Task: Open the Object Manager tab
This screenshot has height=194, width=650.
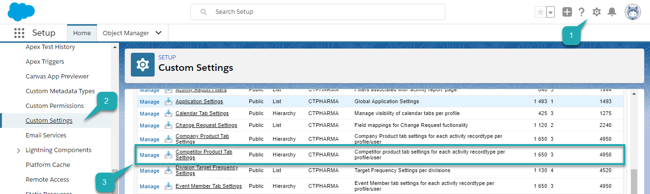Action: pos(126,33)
